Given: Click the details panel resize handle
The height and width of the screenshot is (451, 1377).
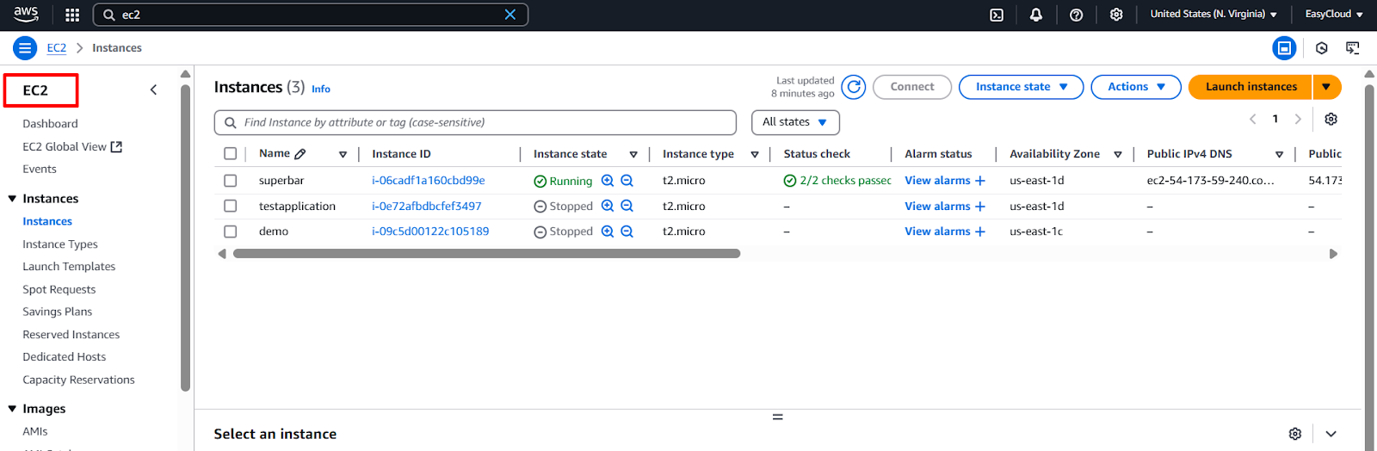Looking at the screenshot, I should point(778,417).
